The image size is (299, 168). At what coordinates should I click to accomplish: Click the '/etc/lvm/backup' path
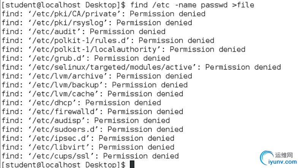click(x=66, y=85)
